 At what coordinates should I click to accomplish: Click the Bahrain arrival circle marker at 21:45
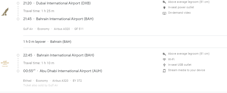pos(18,19)
